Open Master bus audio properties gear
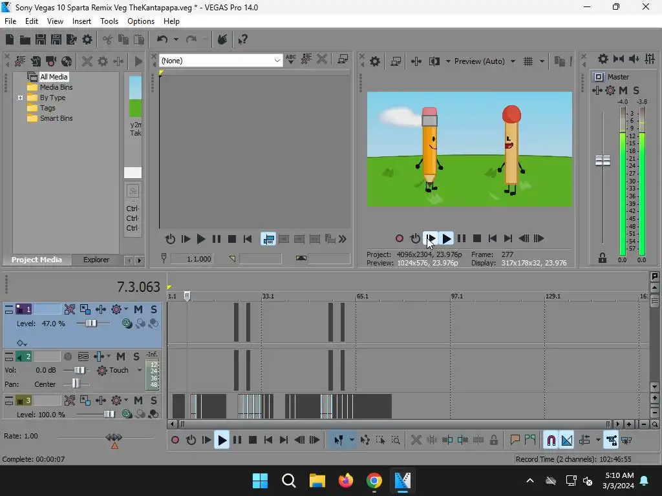 603,59
